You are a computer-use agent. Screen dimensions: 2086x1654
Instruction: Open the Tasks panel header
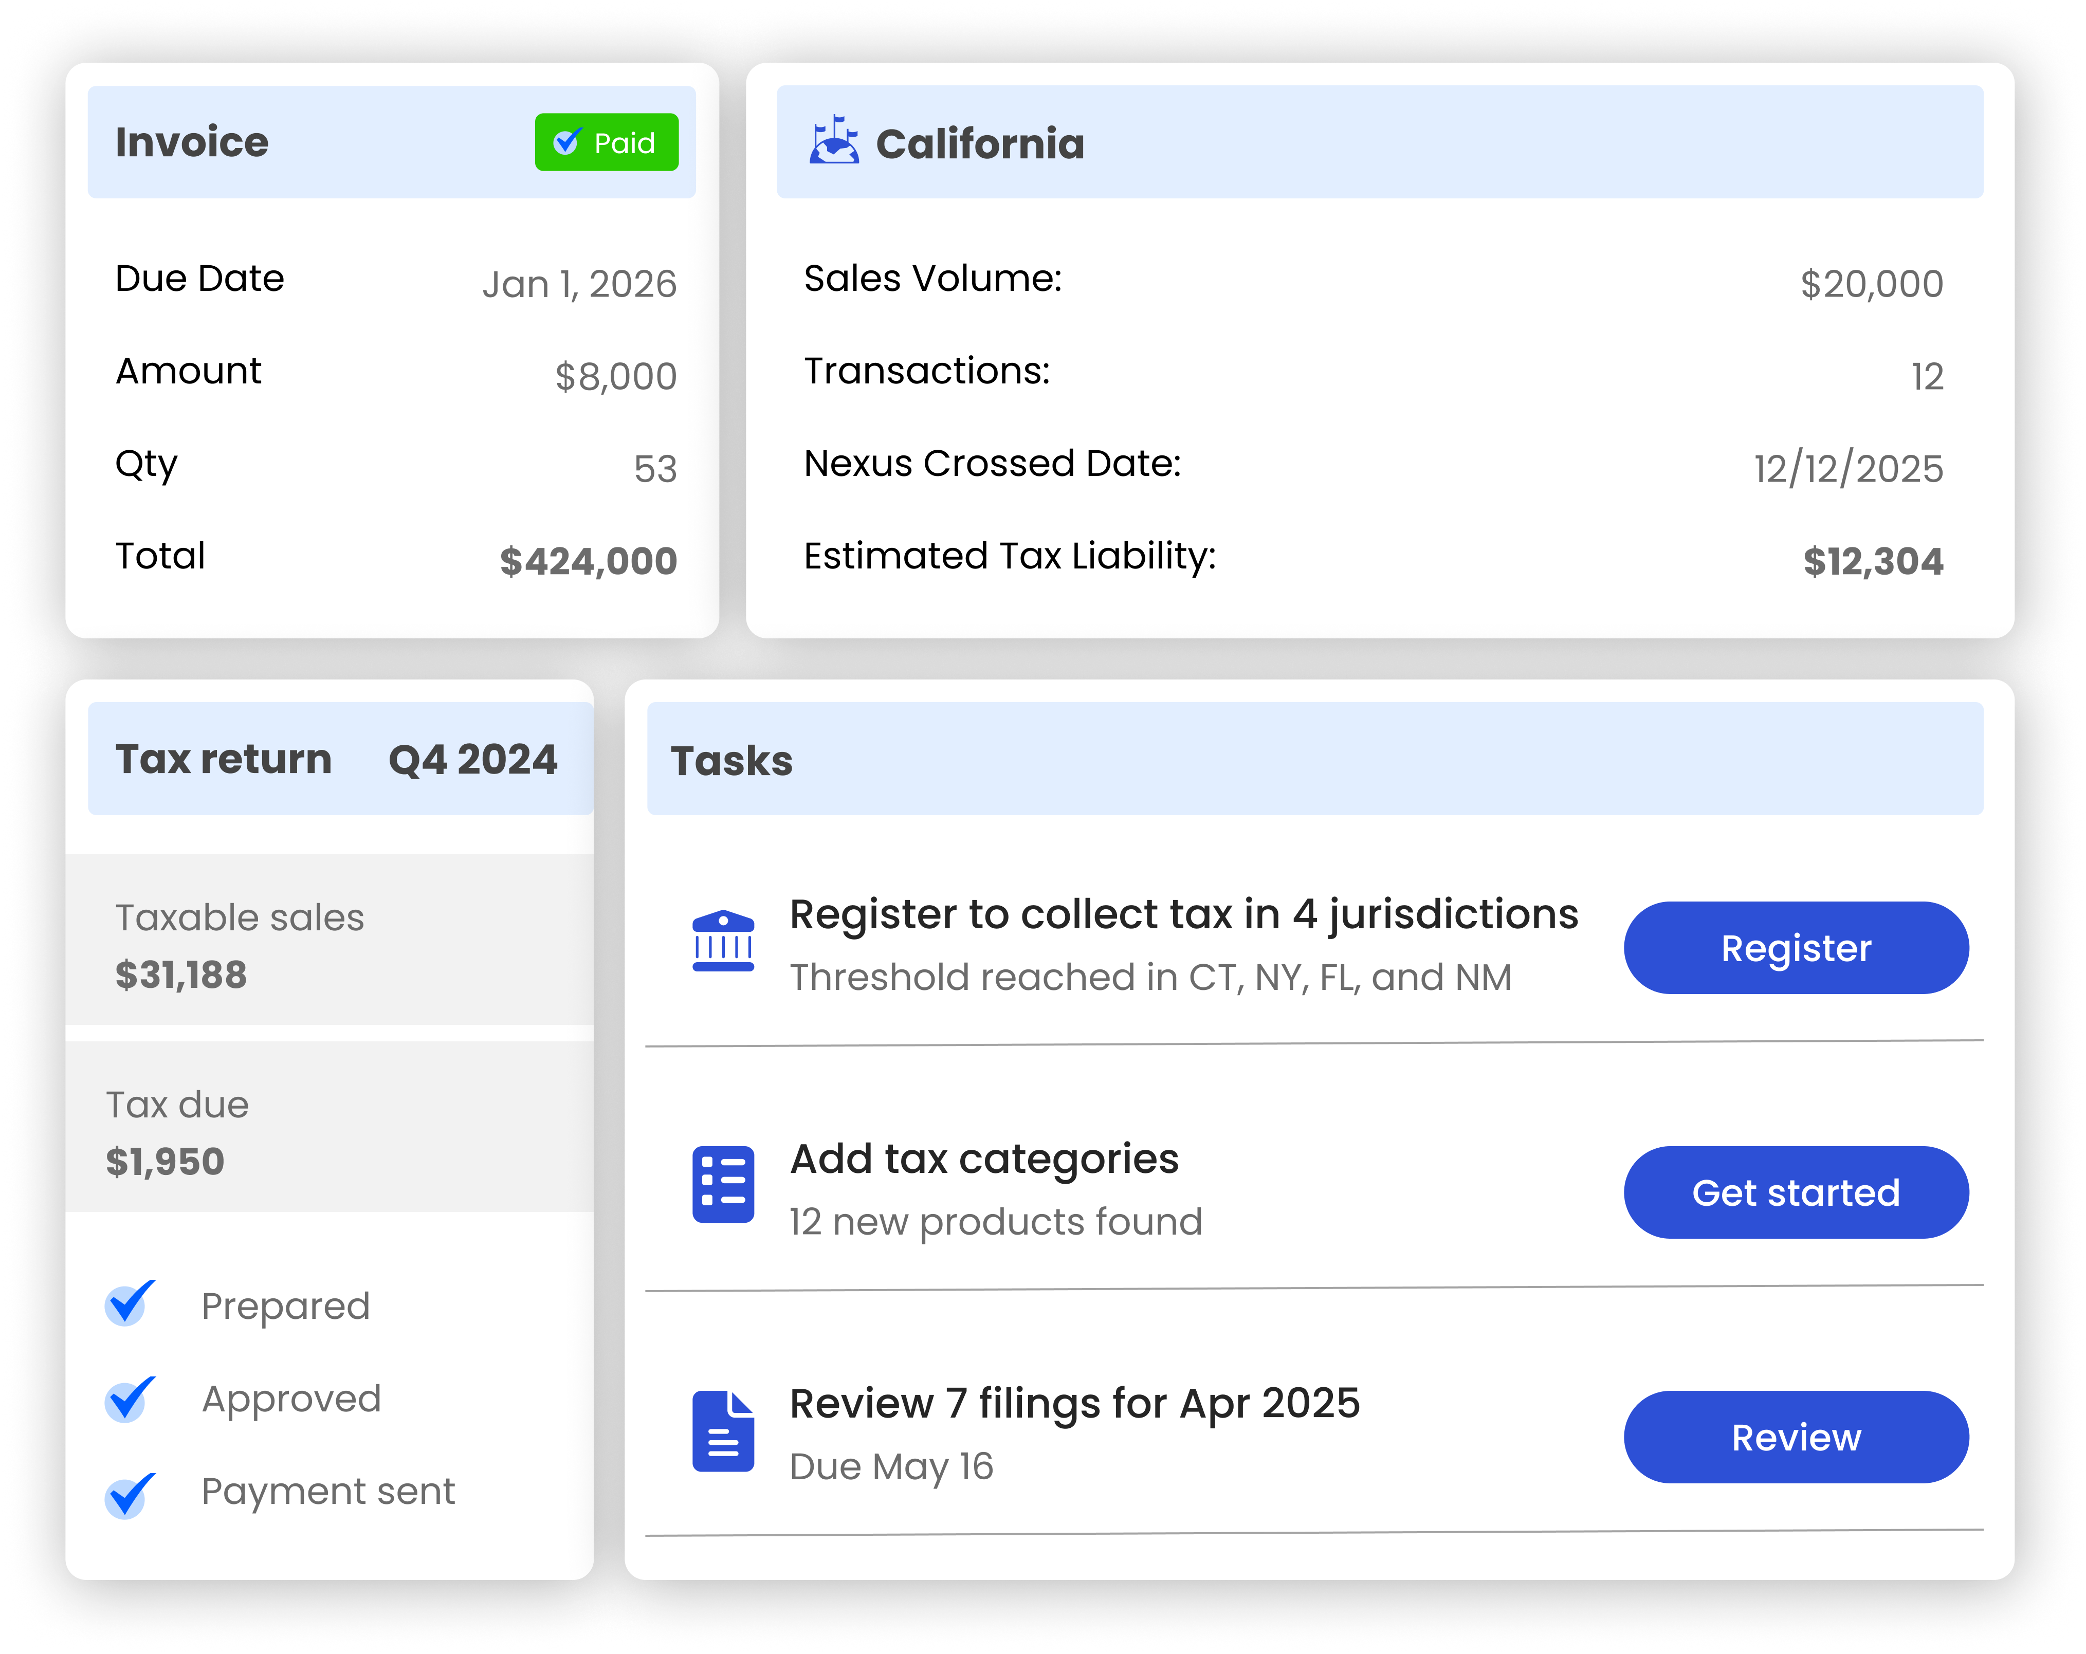pyautogui.click(x=733, y=760)
